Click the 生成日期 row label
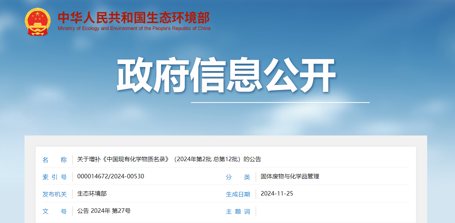Image resolution: width=455 pixels, height=223 pixels. click(238, 194)
